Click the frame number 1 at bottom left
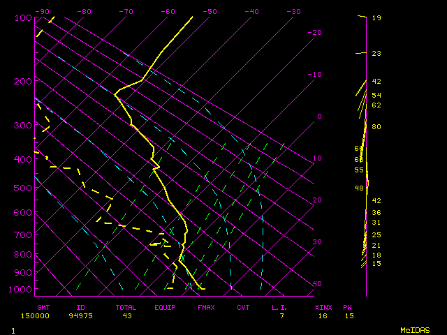Screen dimensions: 447x335 point(13,330)
